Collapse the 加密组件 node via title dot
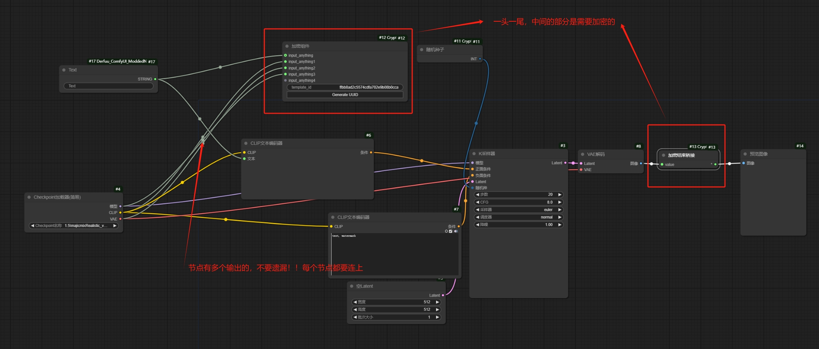 [287, 46]
